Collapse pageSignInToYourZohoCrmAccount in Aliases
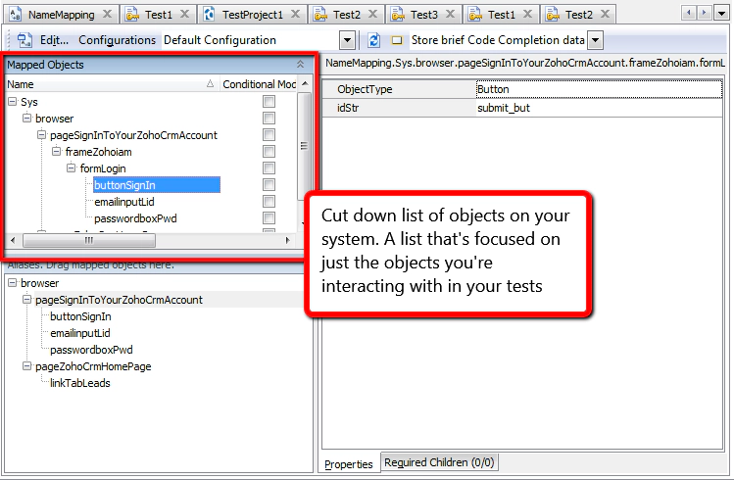 coord(27,300)
